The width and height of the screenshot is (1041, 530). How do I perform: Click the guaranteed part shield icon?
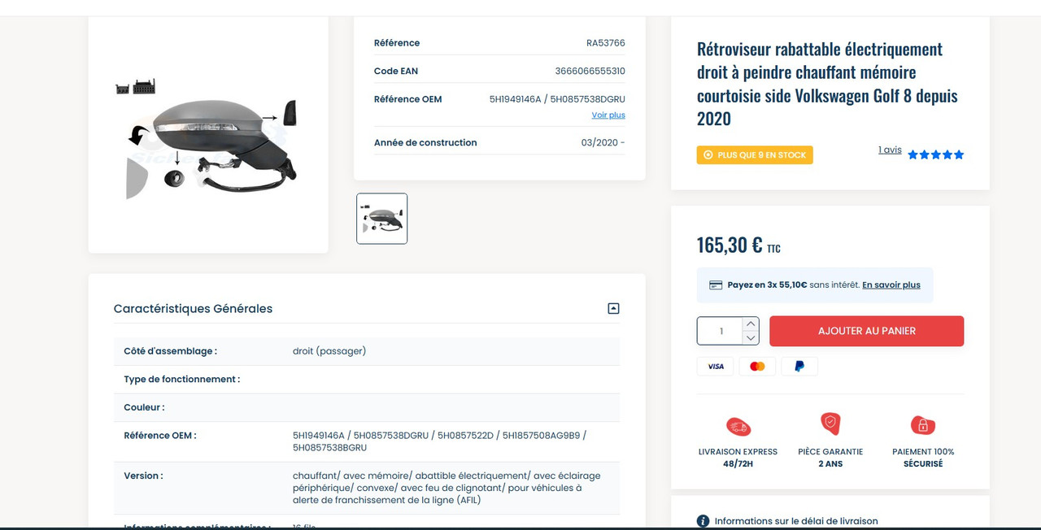(x=830, y=424)
